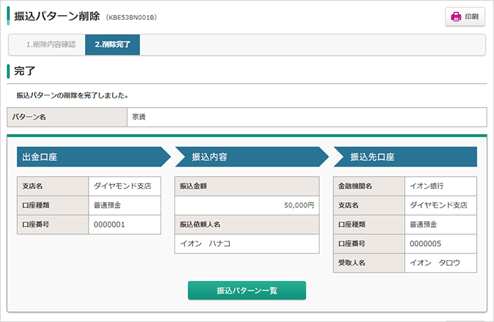Select the 1.削除内容確認 step tab

point(51,45)
